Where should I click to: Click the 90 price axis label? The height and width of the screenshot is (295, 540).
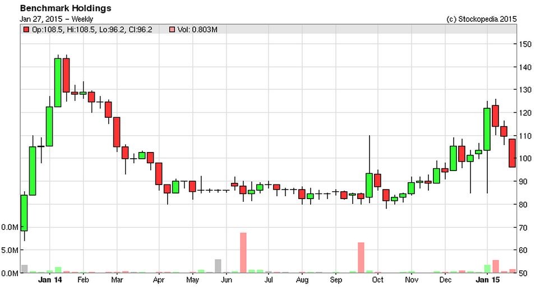[x=524, y=182]
